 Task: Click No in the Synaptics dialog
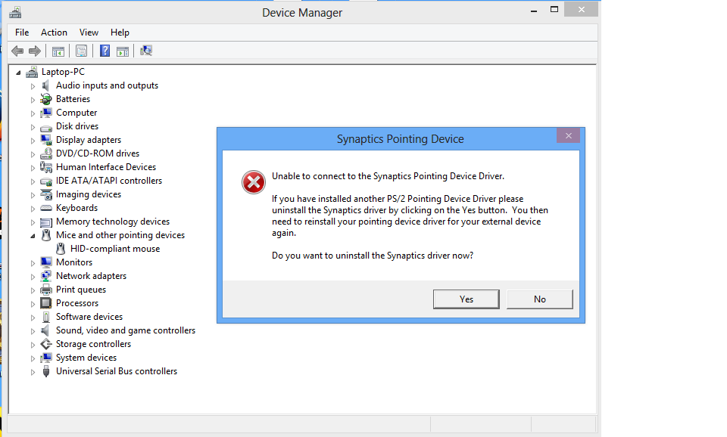[x=540, y=299]
